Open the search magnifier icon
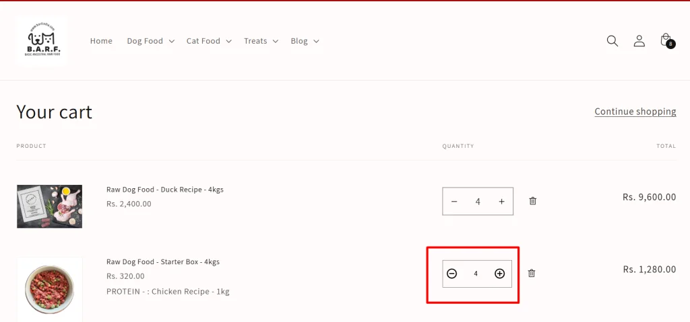The image size is (690, 322). click(612, 41)
